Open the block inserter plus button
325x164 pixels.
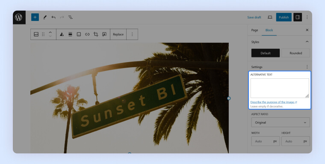point(35,17)
